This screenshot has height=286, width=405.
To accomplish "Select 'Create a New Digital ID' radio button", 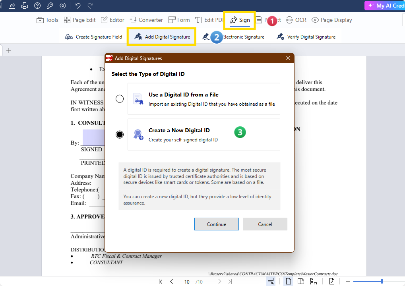I will tap(120, 135).
